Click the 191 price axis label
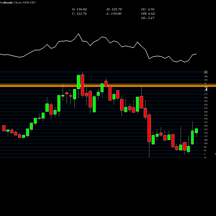The image size is (216, 216). [206, 80]
